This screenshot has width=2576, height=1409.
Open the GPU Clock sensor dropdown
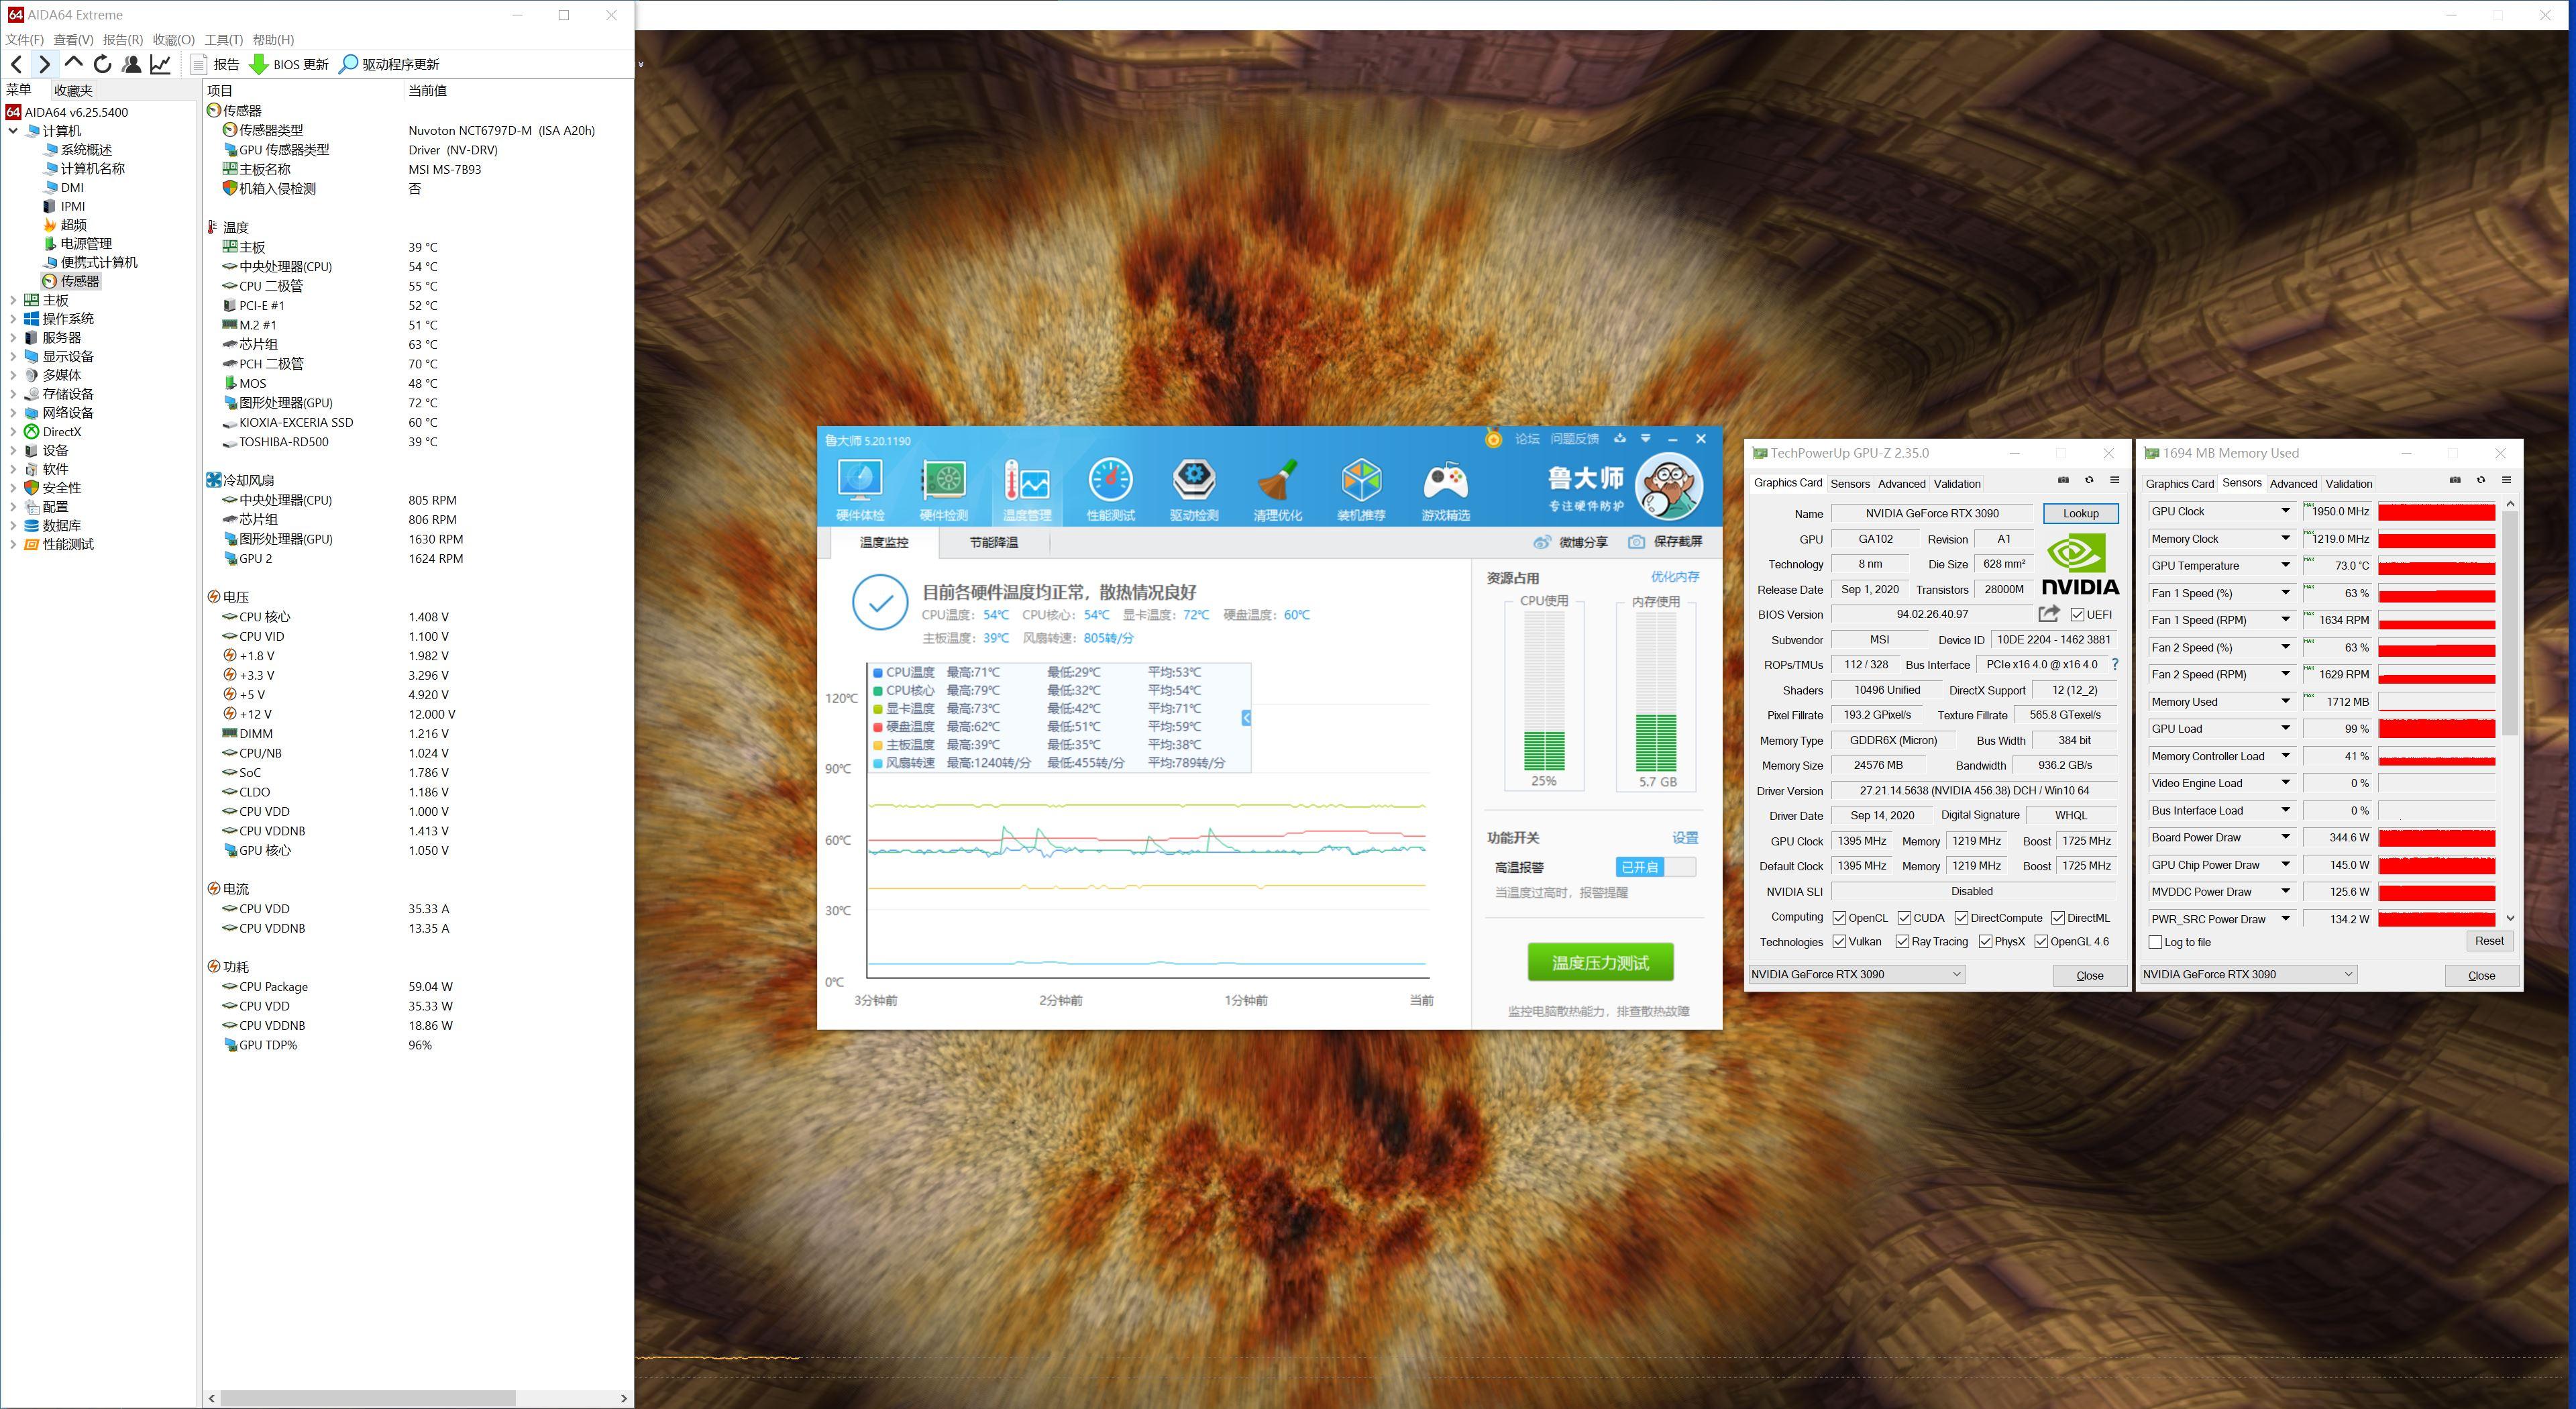point(2285,511)
